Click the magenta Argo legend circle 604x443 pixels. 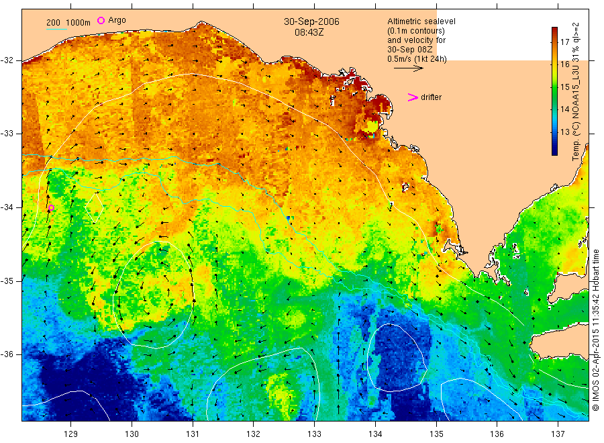(x=101, y=20)
